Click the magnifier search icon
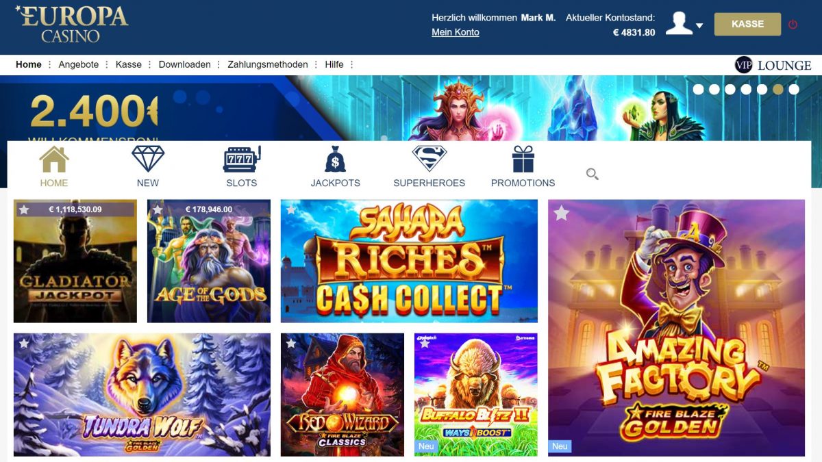 [593, 175]
